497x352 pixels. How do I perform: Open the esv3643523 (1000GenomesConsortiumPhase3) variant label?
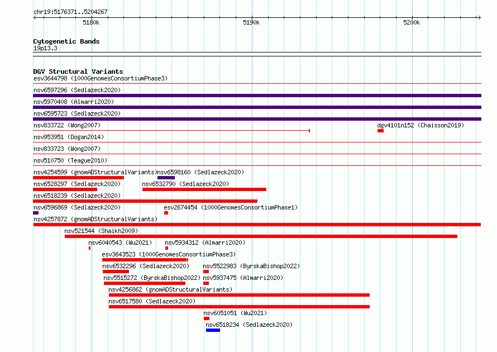pos(169,254)
